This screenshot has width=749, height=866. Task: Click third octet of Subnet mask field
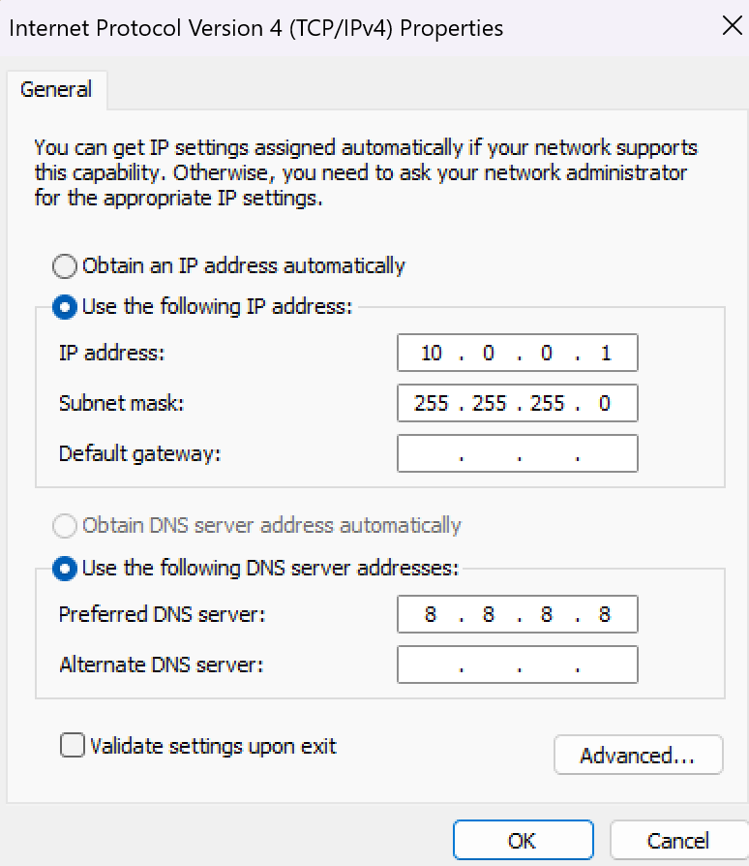pyautogui.click(x=547, y=403)
